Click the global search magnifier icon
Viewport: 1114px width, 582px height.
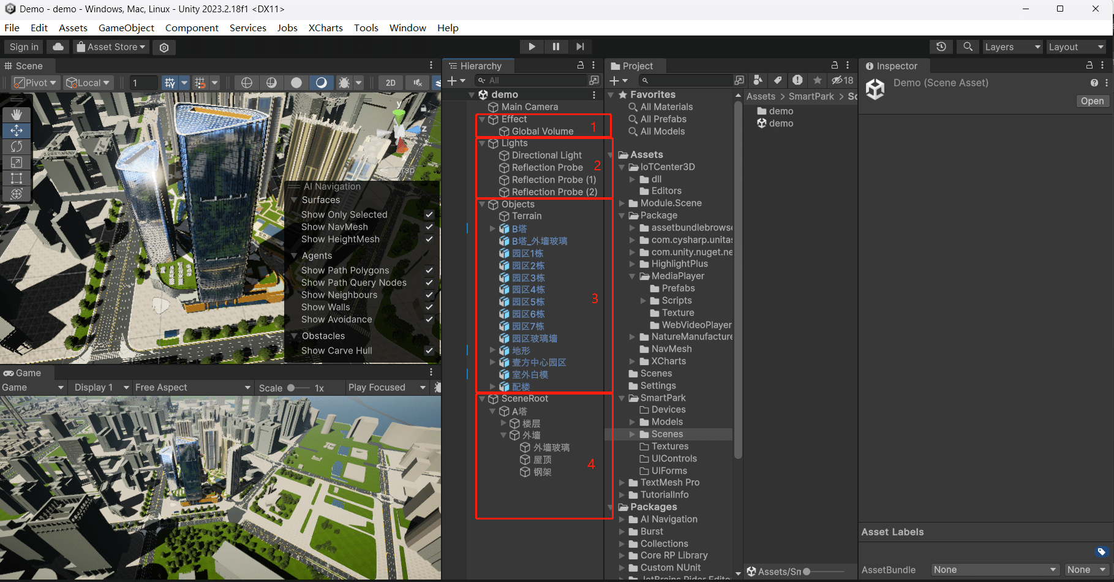(968, 47)
